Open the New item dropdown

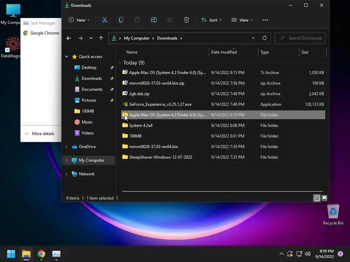79,20
